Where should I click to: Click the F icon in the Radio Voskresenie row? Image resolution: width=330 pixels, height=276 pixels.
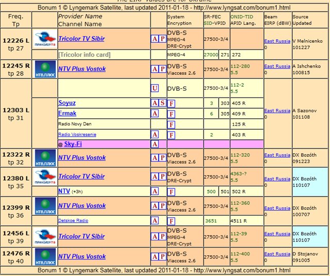click(171, 135)
